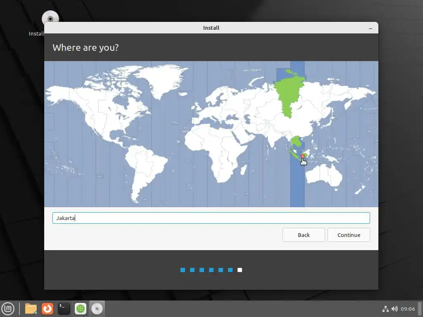Launch Firefox from the taskbar
423x317 pixels.
point(48,309)
